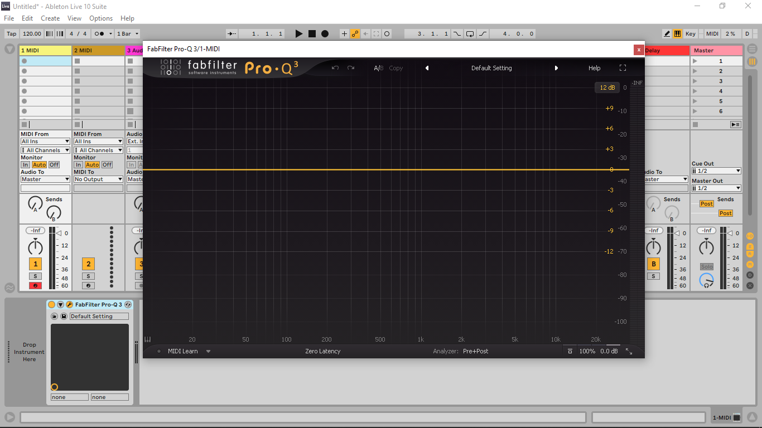This screenshot has width=762, height=428.
Task: Activate track 1 with the orange 1 button
Action: [35, 264]
